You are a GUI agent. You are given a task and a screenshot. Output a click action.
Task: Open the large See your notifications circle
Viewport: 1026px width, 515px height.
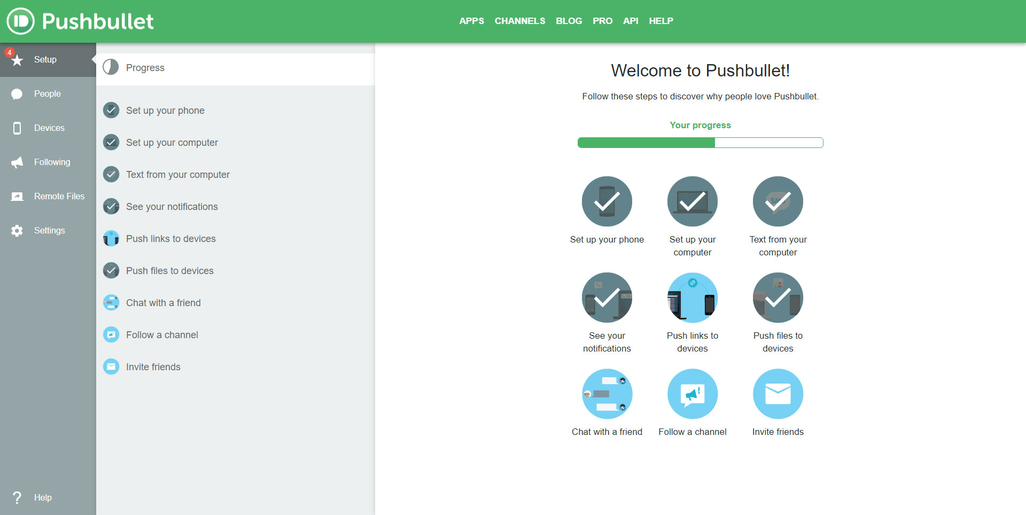(607, 298)
